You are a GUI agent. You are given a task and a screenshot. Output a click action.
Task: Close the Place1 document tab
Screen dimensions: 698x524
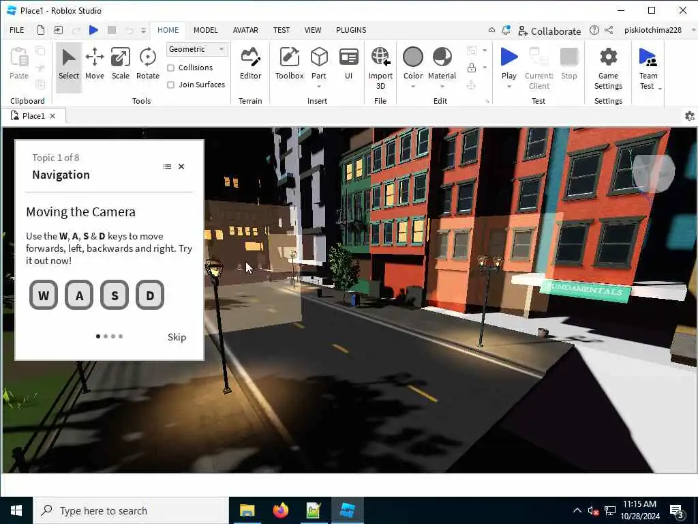pos(52,116)
